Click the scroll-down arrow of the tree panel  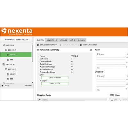(32, 83)
